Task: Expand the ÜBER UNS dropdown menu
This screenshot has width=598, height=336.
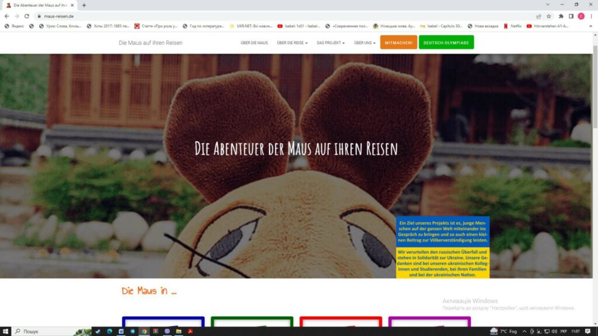Action: point(364,43)
